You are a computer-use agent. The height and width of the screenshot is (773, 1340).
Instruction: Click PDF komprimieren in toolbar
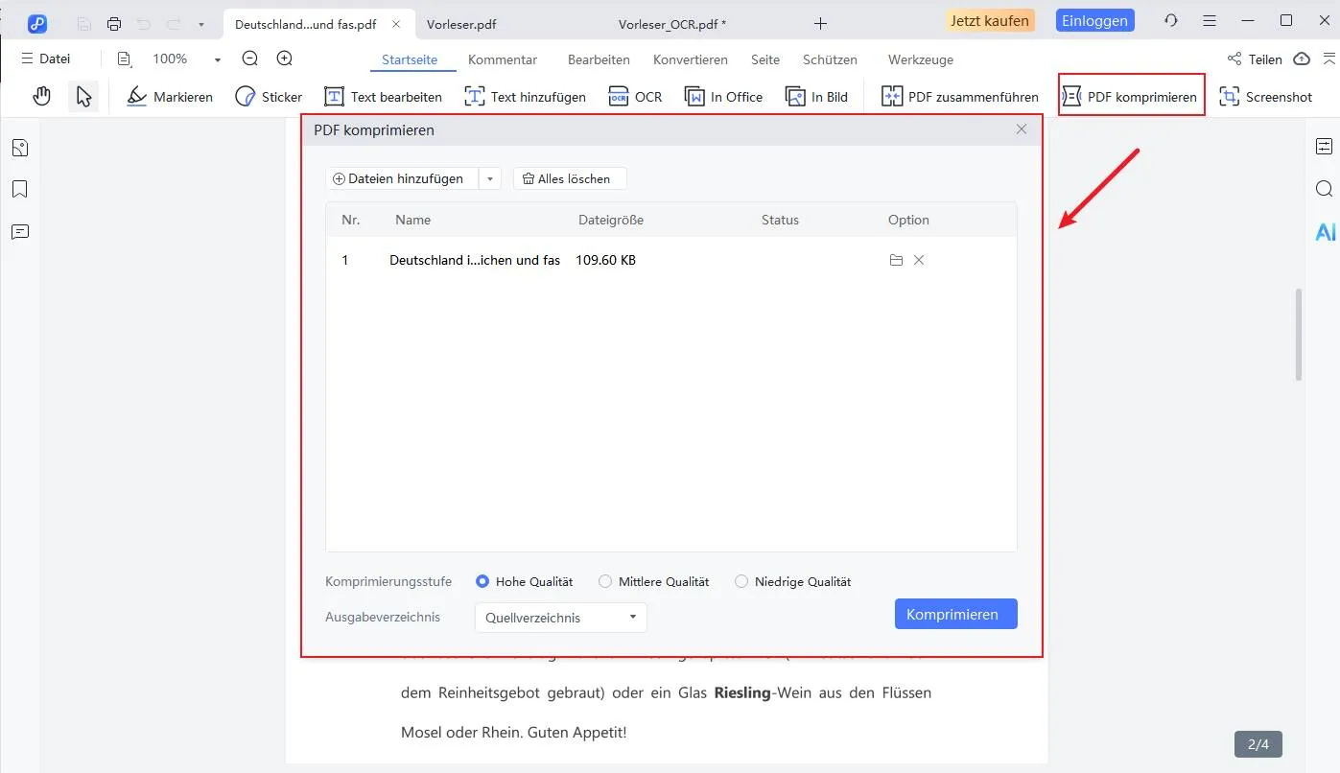[x=1131, y=97]
